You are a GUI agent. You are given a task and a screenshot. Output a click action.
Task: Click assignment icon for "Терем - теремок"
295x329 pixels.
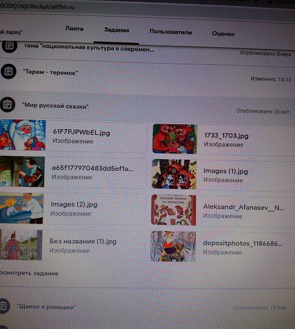point(8,71)
